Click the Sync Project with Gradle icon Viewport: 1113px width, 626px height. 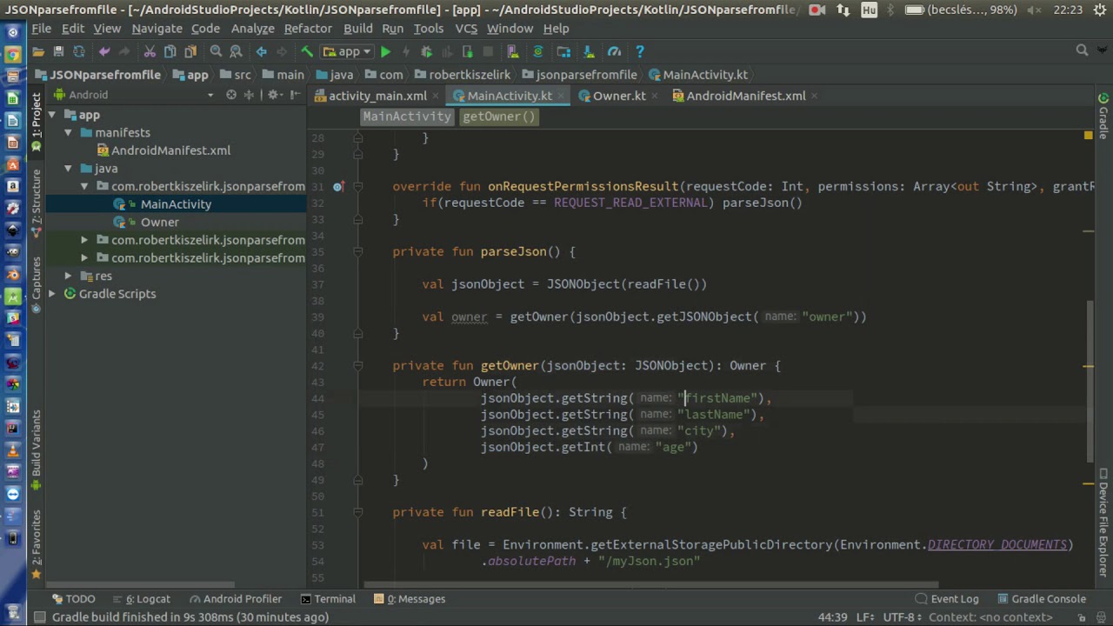[537, 51]
